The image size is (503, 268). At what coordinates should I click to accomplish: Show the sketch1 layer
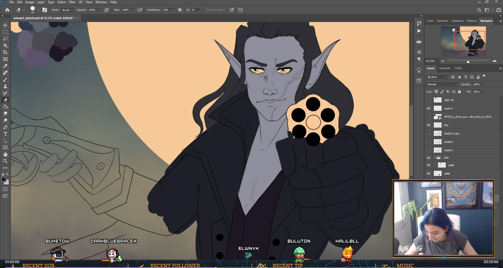point(429,150)
